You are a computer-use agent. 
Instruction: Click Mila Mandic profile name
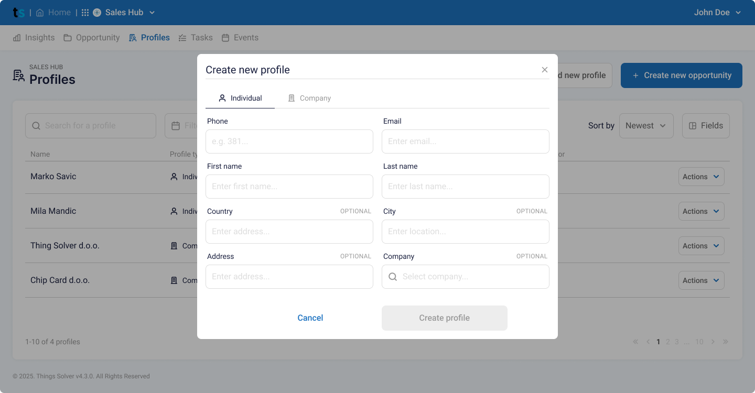pos(53,211)
